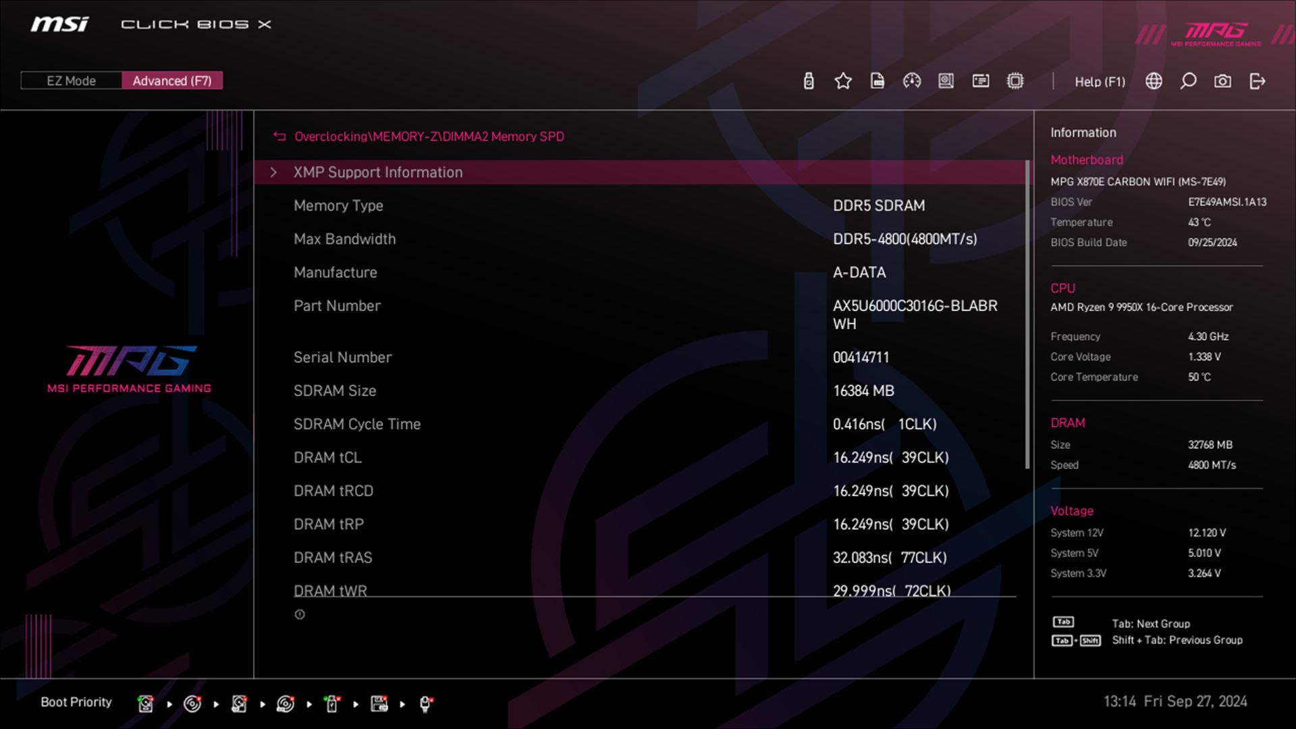Click the AMD Ryzen 9 9950X processor name
This screenshot has width=1296, height=729.
[1141, 307]
